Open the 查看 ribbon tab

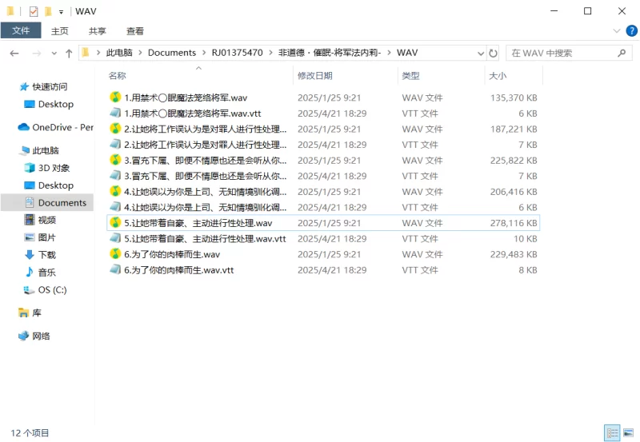pyautogui.click(x=135, y=31)
